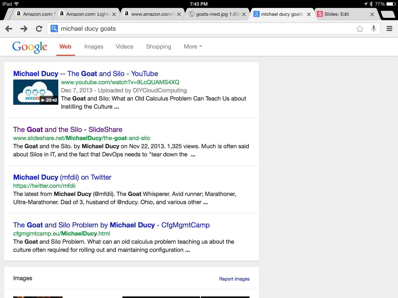Tap the battery 77% indicator
This screenshot has width=398, height=298.
[x=385, y=4]
